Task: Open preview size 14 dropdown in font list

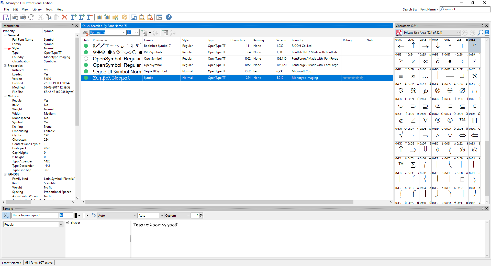Action: pyautogui.click(x=137, y=33)
